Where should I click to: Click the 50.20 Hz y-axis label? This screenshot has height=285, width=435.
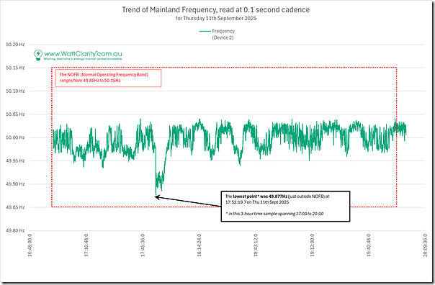pyautogui.click(x=15, y=45)
